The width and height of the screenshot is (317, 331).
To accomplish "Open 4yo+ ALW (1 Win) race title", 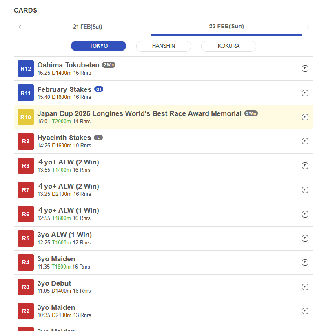I will click(x=69, y=210).
